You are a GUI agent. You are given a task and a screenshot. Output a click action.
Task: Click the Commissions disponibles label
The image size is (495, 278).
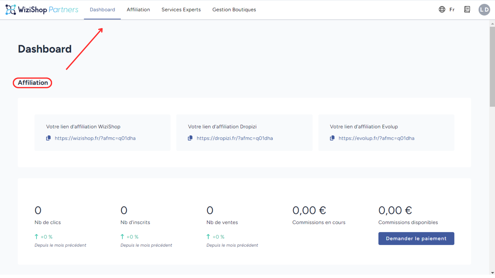click(408, 222)
